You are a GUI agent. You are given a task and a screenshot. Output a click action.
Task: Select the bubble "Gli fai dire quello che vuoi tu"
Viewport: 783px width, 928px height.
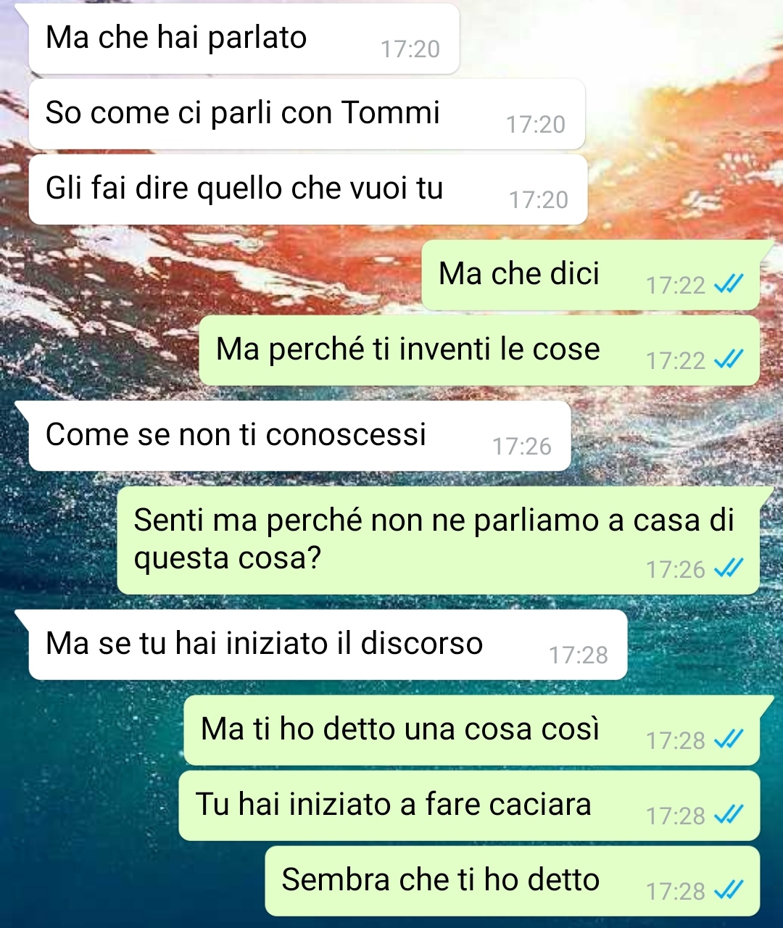click(x=308, y=189)
